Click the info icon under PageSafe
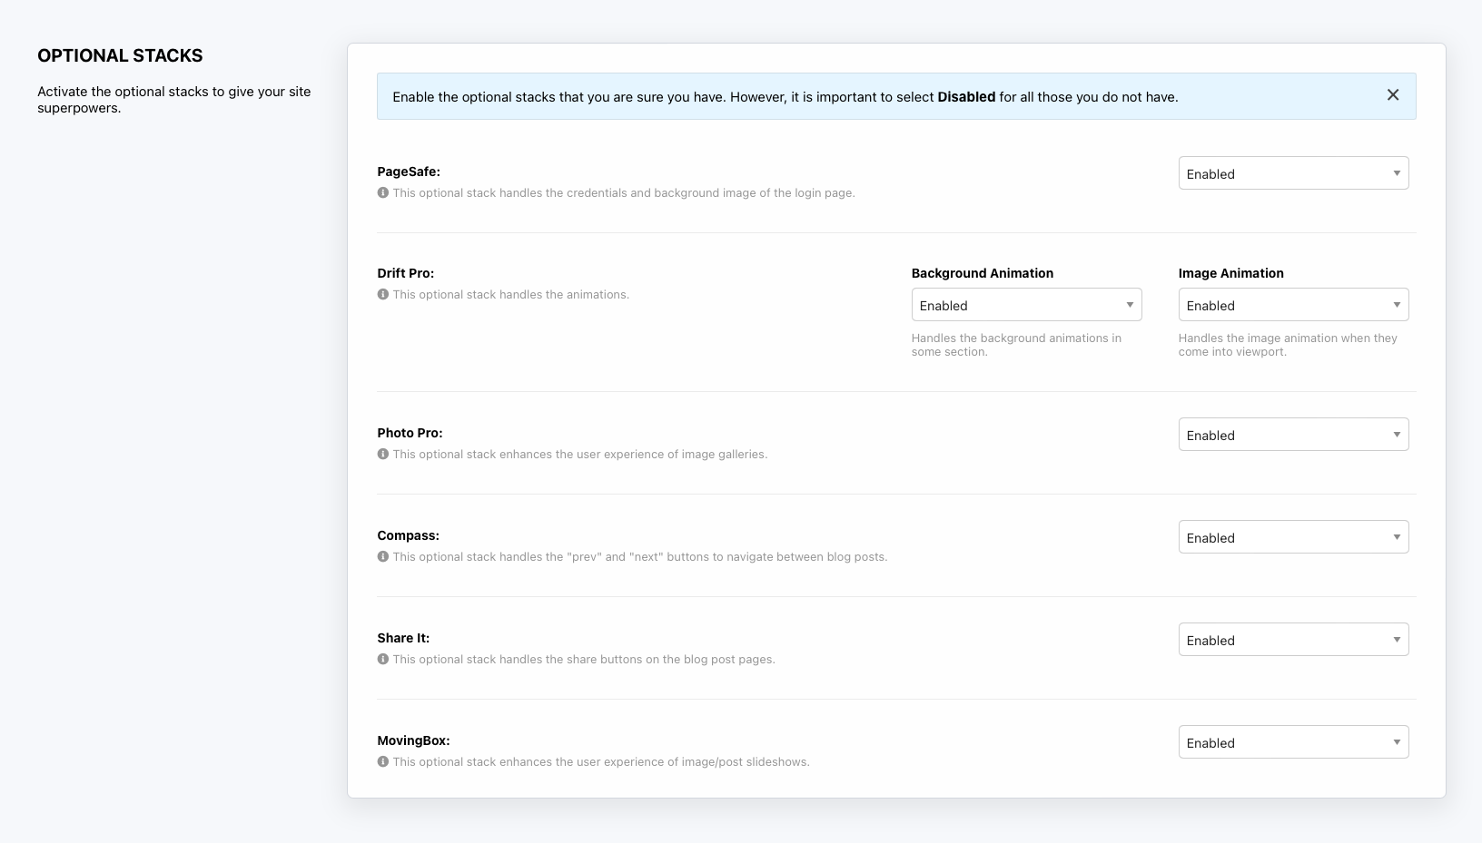The height and width of the screenshot is (843, 1482). pyautogui.click(x=383, y=192)
